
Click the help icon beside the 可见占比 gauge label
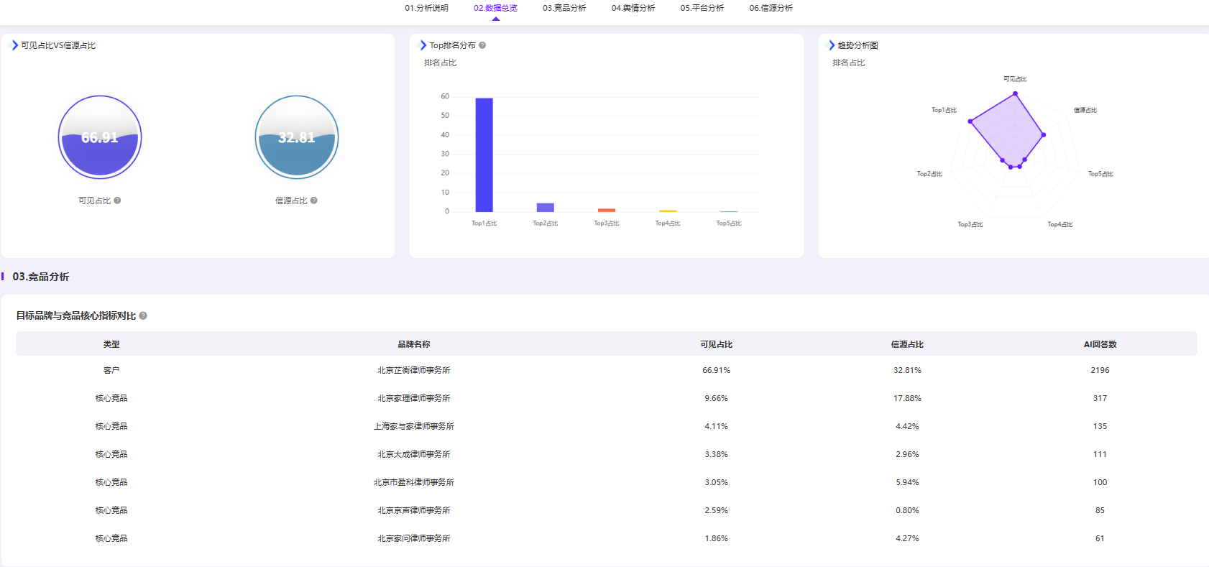click(117, 200)
